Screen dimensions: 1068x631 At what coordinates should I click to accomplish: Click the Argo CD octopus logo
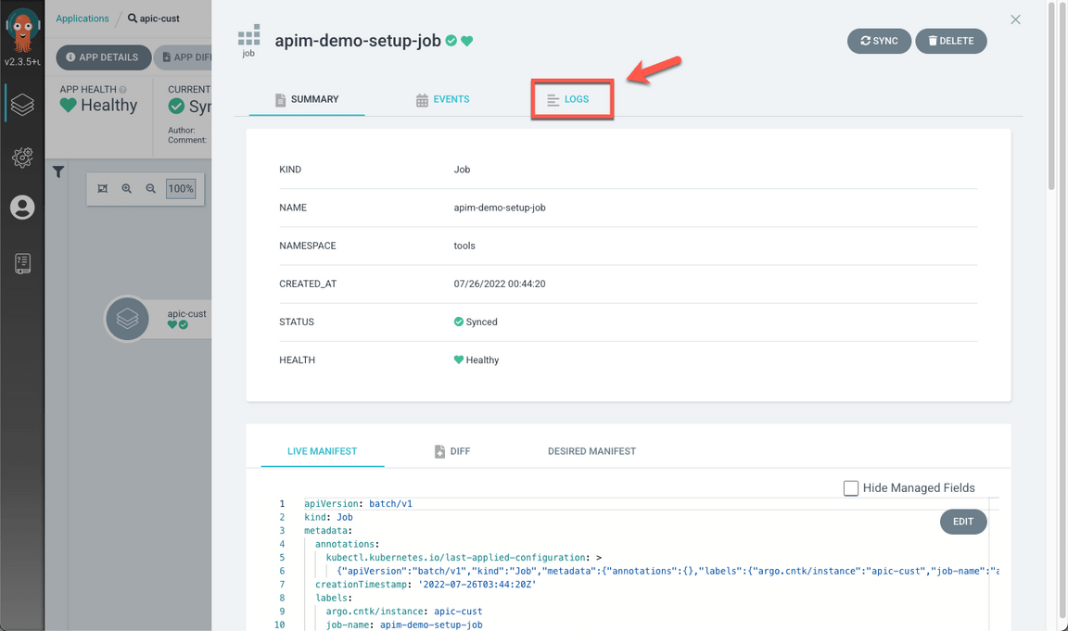(22, 32)
